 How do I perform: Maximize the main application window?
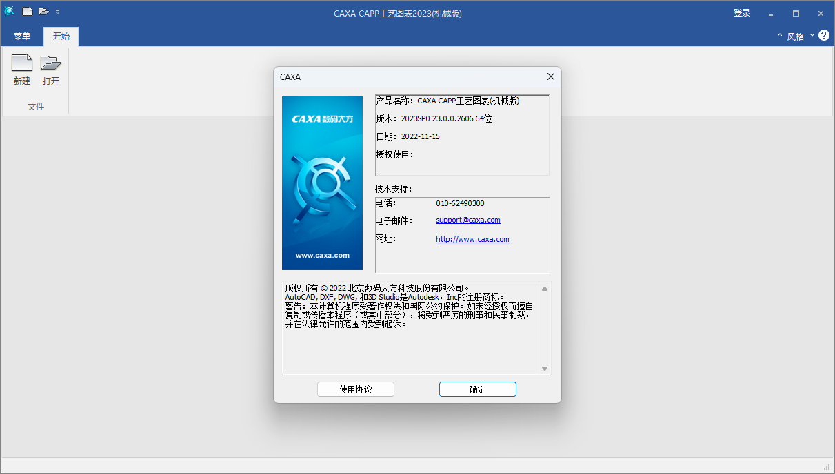[796, 13]
